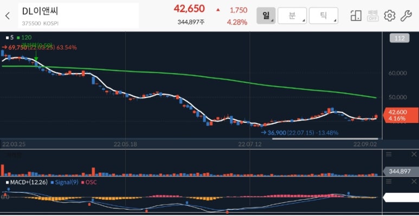Click the OSC legend label

tap(89, 182)
